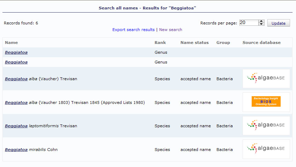Click Genus rank in second row
Screen dimensions: 296x167
161,62
